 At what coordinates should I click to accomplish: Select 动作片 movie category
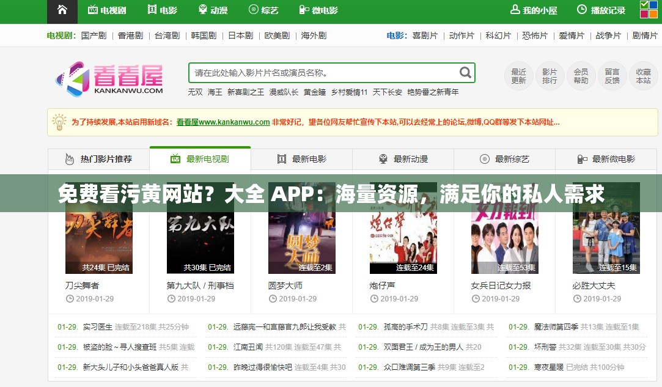pos(462,35)
